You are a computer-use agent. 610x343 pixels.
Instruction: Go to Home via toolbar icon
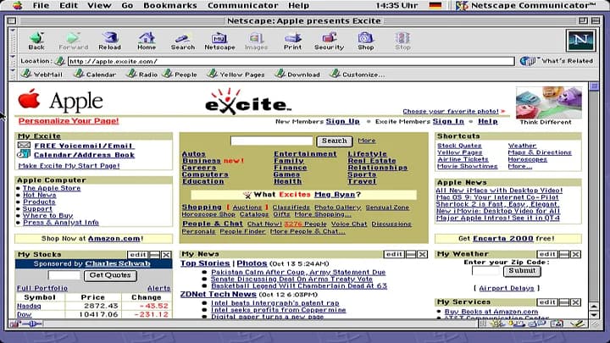tap(147, 41)
